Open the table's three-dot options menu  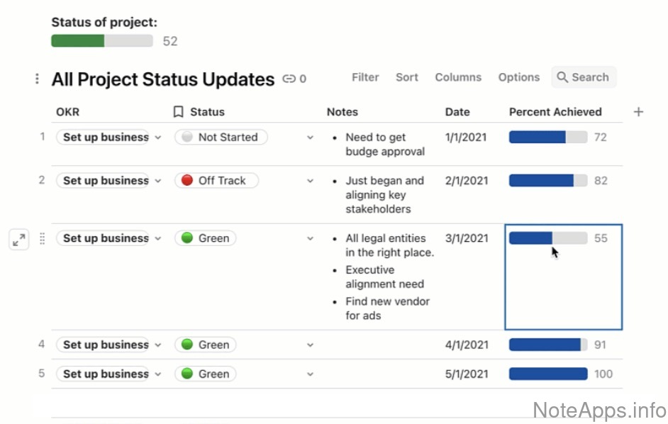38,79
